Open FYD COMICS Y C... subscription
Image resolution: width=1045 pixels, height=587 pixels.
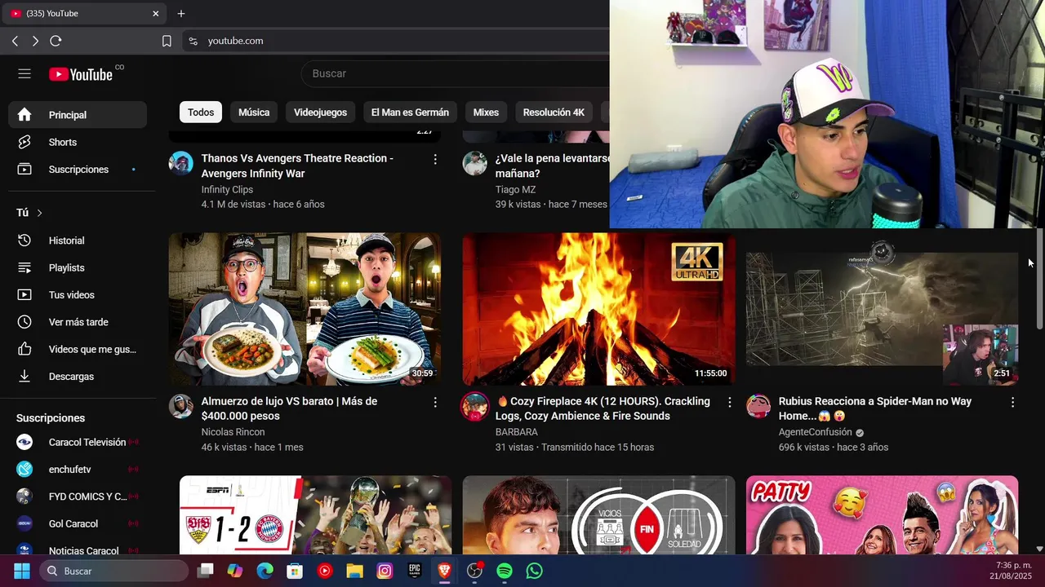click(x=78, y=497)
